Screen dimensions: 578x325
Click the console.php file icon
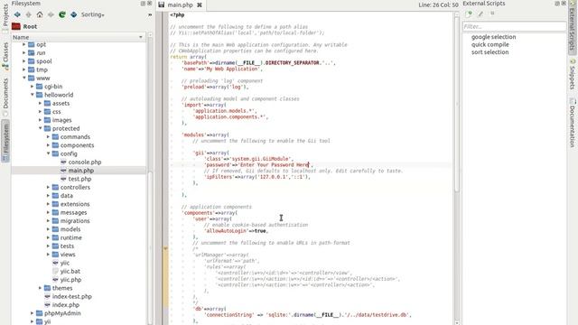pos(63,162)
